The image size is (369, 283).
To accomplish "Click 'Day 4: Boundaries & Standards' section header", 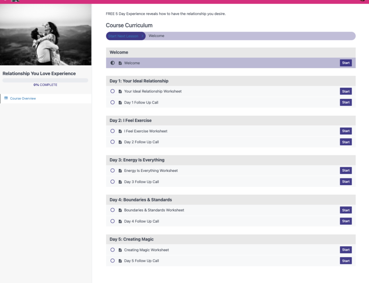I will 231,200.
